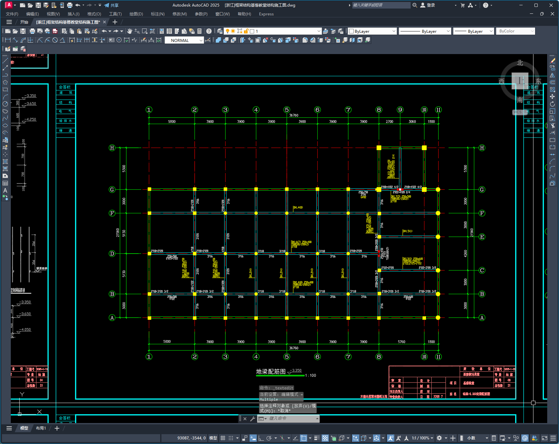Image resolution: width=559 pixels, height=444 pixels.
Task: Open the 标注(N) menu
Action: (158, 14)
